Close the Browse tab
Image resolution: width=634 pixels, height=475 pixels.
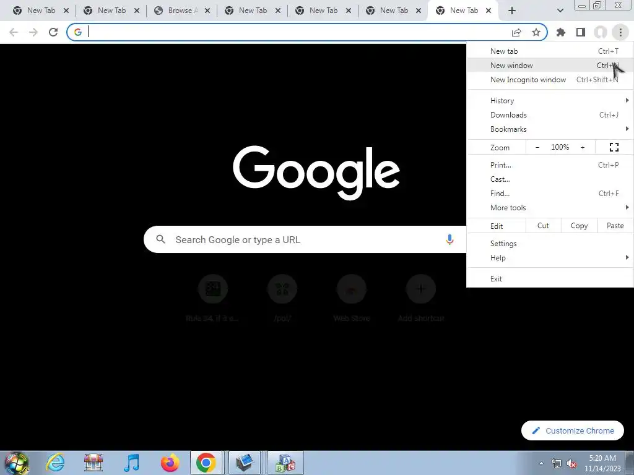point(207,11)
